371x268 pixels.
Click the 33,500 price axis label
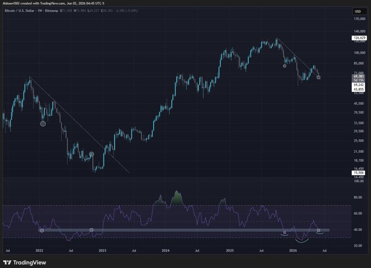[x=359, y=123]
